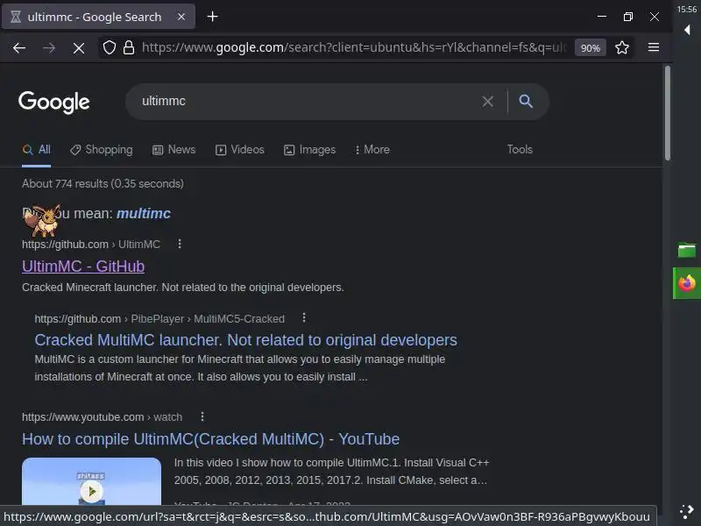
Task: Click the magnifier search button
Action: pos(526,102)
